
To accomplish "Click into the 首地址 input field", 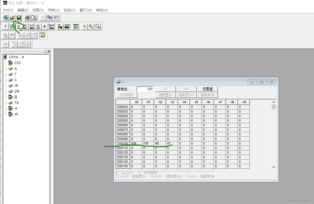I will (x=145, y=89).
